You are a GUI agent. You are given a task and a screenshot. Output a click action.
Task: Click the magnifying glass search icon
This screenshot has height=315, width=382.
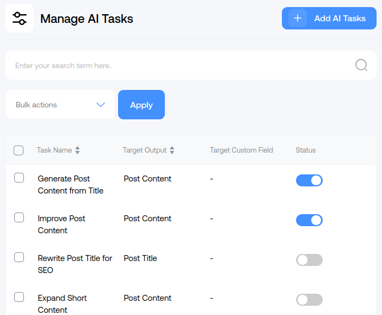[361, 65]
